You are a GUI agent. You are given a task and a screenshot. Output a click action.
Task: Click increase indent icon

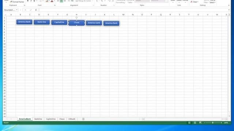pos(72,1)
